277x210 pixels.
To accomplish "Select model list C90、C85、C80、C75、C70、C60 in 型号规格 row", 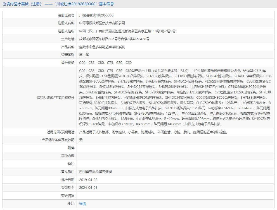I will click(105, 63).
